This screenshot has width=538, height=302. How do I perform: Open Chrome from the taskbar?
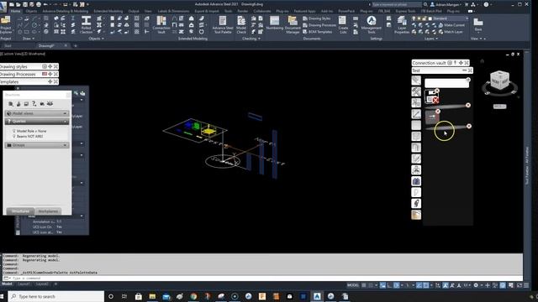click(x=194, y=296)
